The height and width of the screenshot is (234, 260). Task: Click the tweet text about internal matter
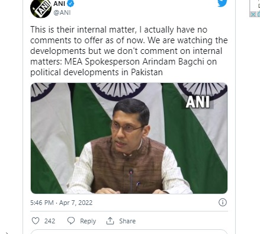(x=129, y=51)
